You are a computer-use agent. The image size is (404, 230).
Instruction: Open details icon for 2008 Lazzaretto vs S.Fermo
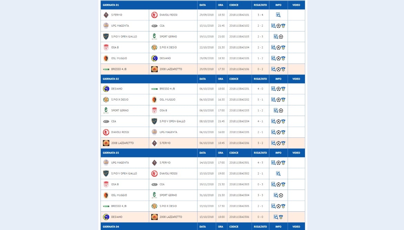tap(273, 143)
